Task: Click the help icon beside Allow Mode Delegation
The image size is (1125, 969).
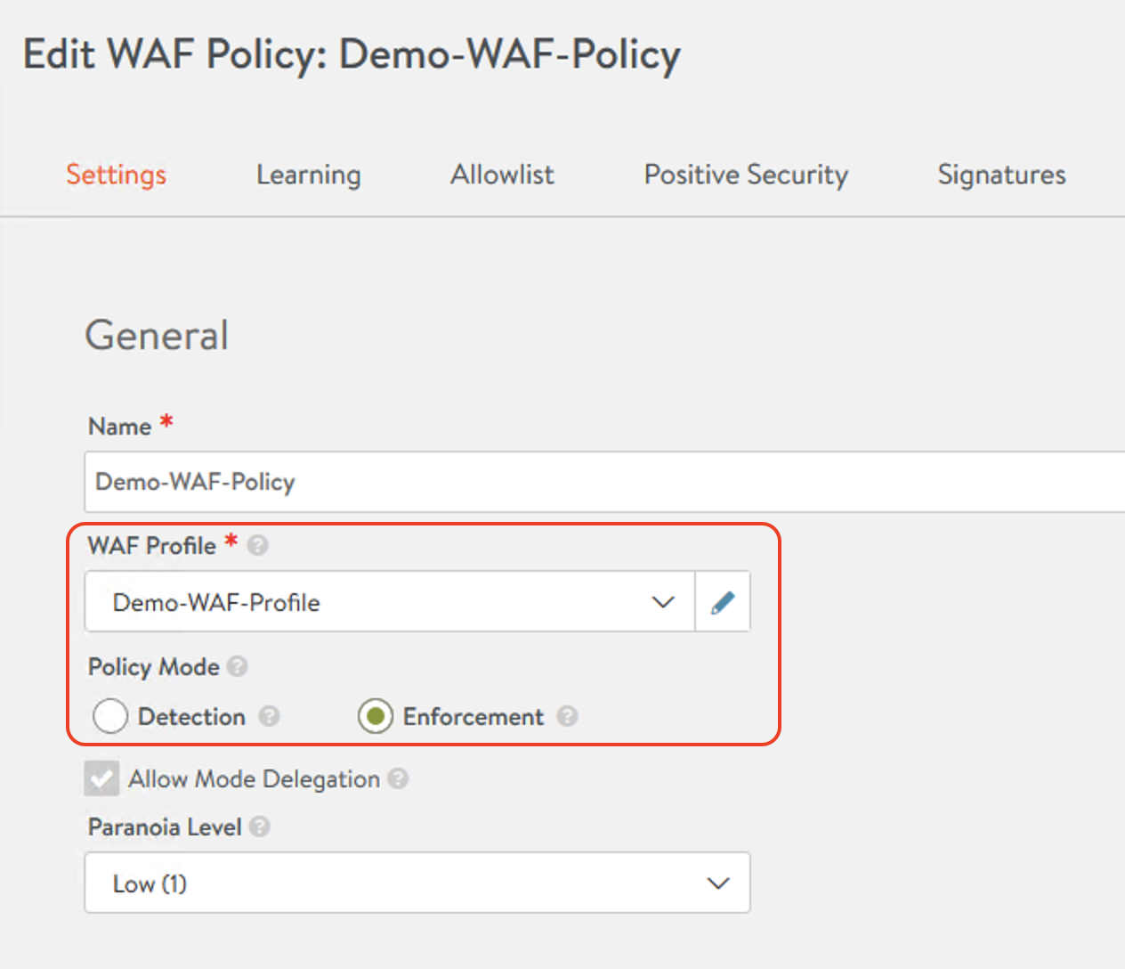Action: click(399, 778)
